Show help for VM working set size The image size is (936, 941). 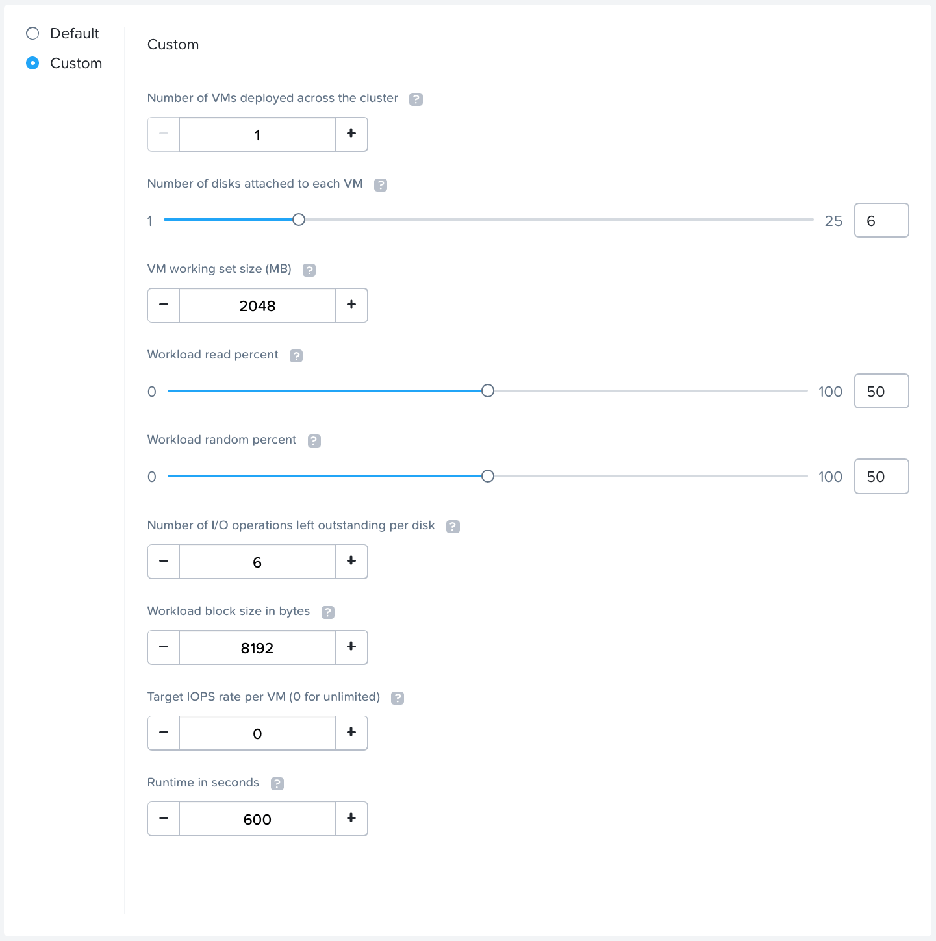click(x=309, y=270)
